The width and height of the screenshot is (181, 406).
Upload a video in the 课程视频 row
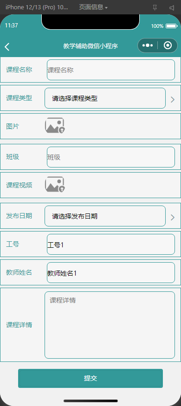pos(55,185)
